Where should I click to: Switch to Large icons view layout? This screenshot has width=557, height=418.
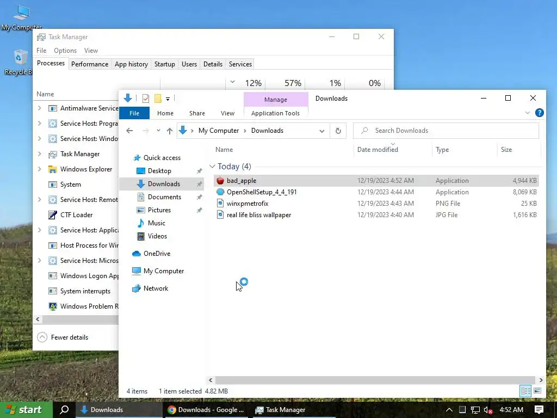tap(537, 391)
